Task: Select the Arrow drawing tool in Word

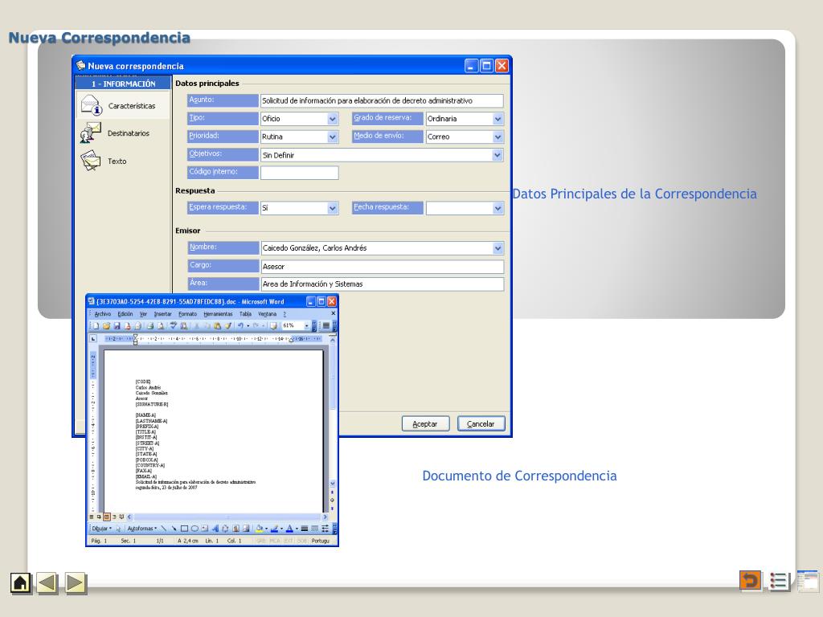Action: [x=174, y=529]
